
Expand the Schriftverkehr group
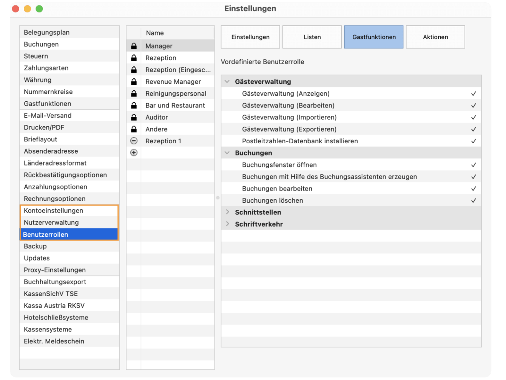(227, 224)
